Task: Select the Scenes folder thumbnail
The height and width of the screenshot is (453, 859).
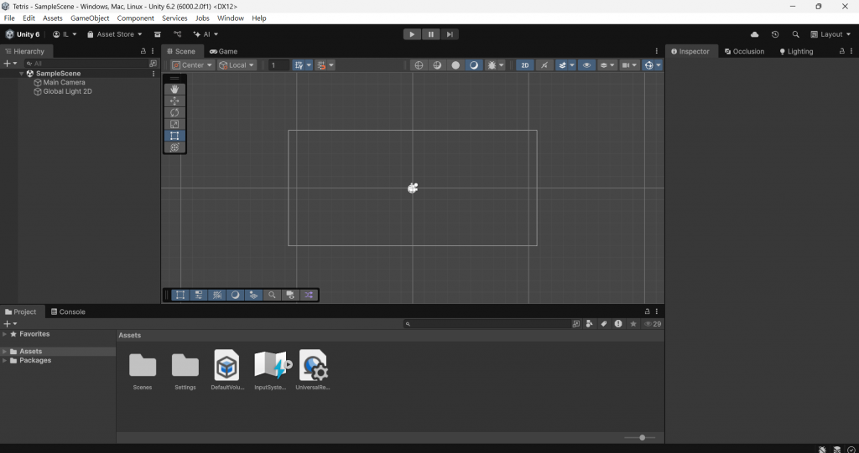Action: coord(143,365)
